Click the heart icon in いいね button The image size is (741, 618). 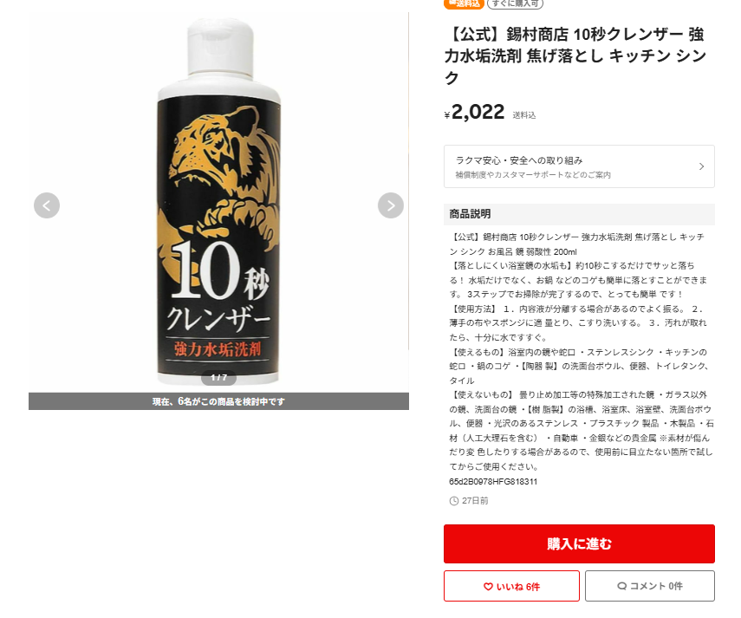(x=488, y=586)
